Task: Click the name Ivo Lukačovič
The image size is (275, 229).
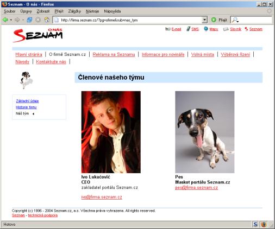Action: (96, 177)
